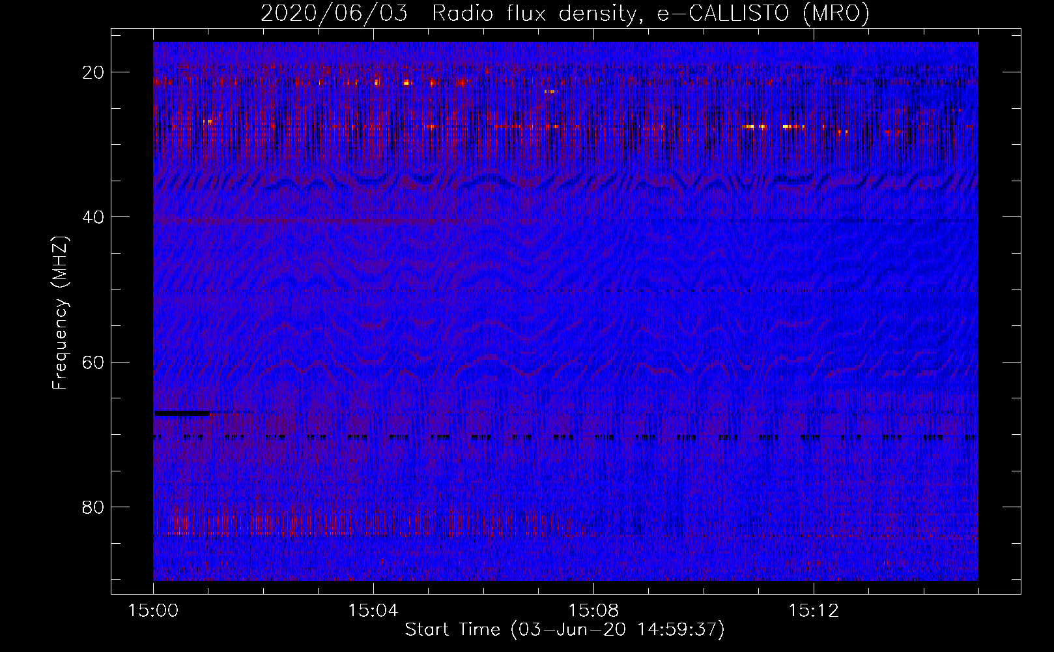Select the '15:08' time axis label
This screenshot has height=652, width=1054.
pyautogui.click(x=593, y=611)
